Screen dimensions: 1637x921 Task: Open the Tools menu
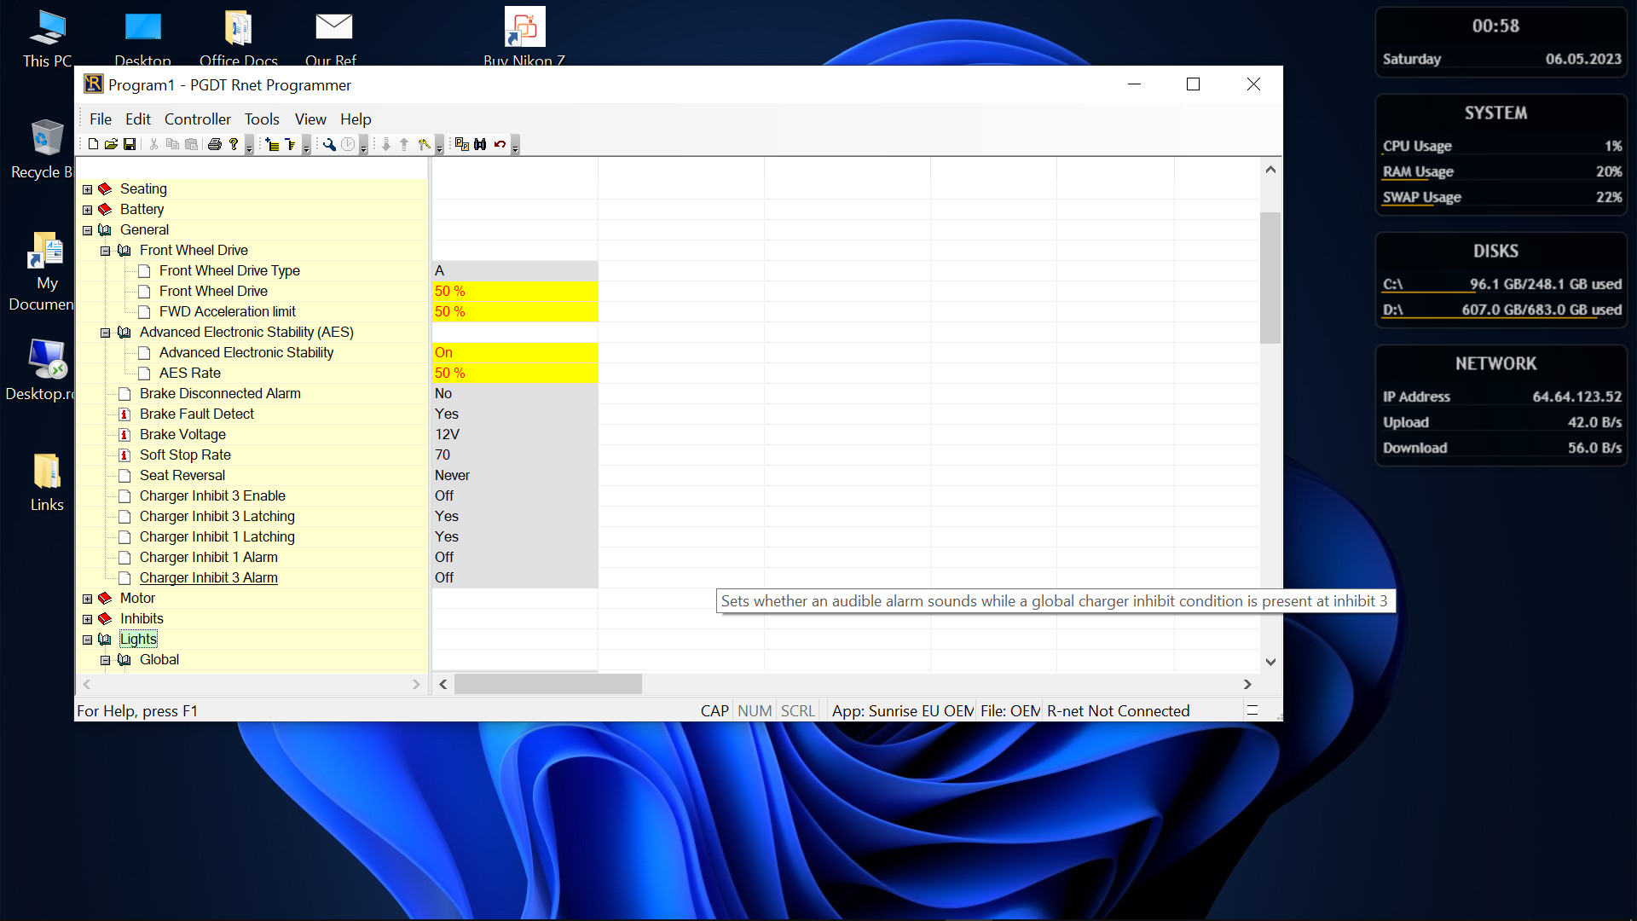click(x=262, y=119)
